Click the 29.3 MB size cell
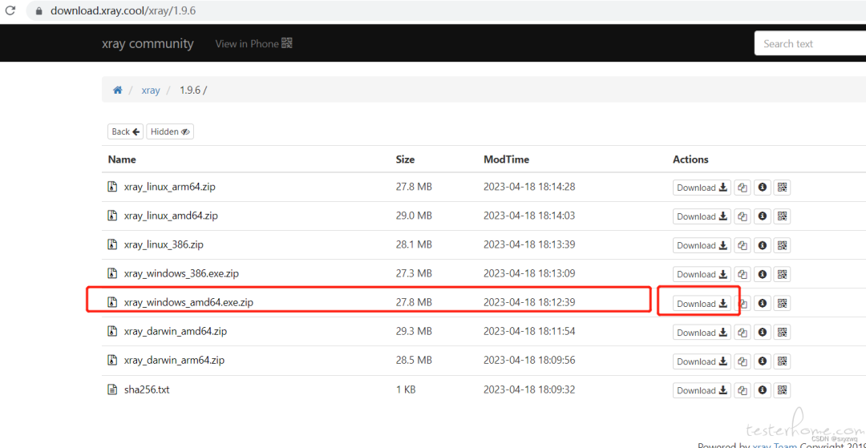Viewport: 866px width, 448px height. coord(414,332)
